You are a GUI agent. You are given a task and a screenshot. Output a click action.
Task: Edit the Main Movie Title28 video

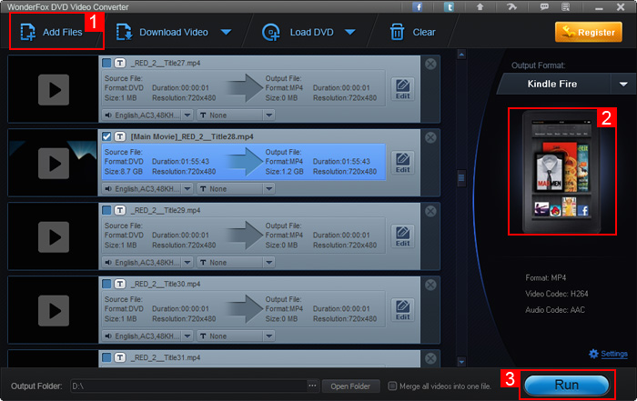point(402,163)
